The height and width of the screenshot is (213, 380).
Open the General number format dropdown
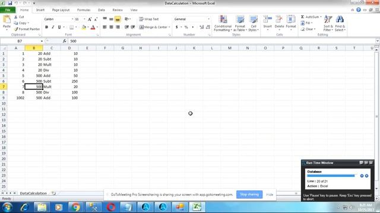pyautogui.click(x=208, y=19)
